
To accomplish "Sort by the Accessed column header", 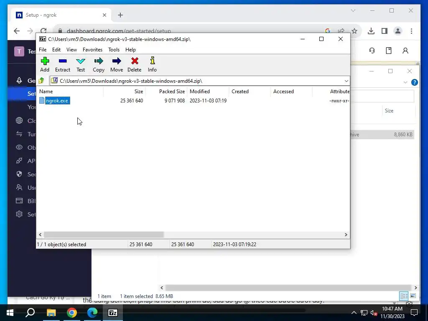I will tap(291, 92).
